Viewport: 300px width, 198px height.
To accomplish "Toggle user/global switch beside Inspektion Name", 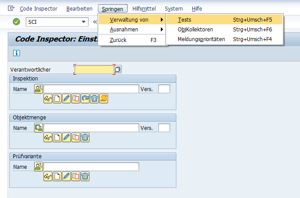I will click(x=39, y=89).
